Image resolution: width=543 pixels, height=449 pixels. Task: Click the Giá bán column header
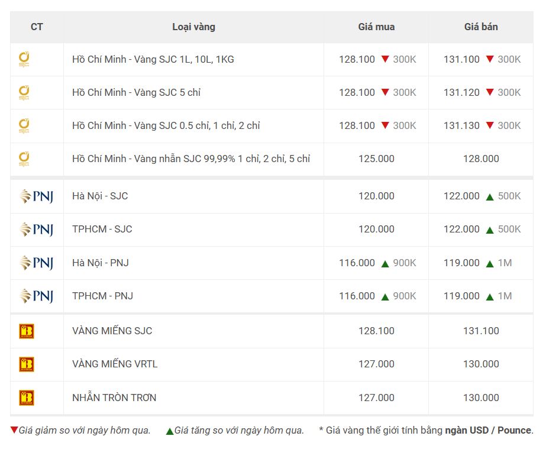[x=481, y=27]
